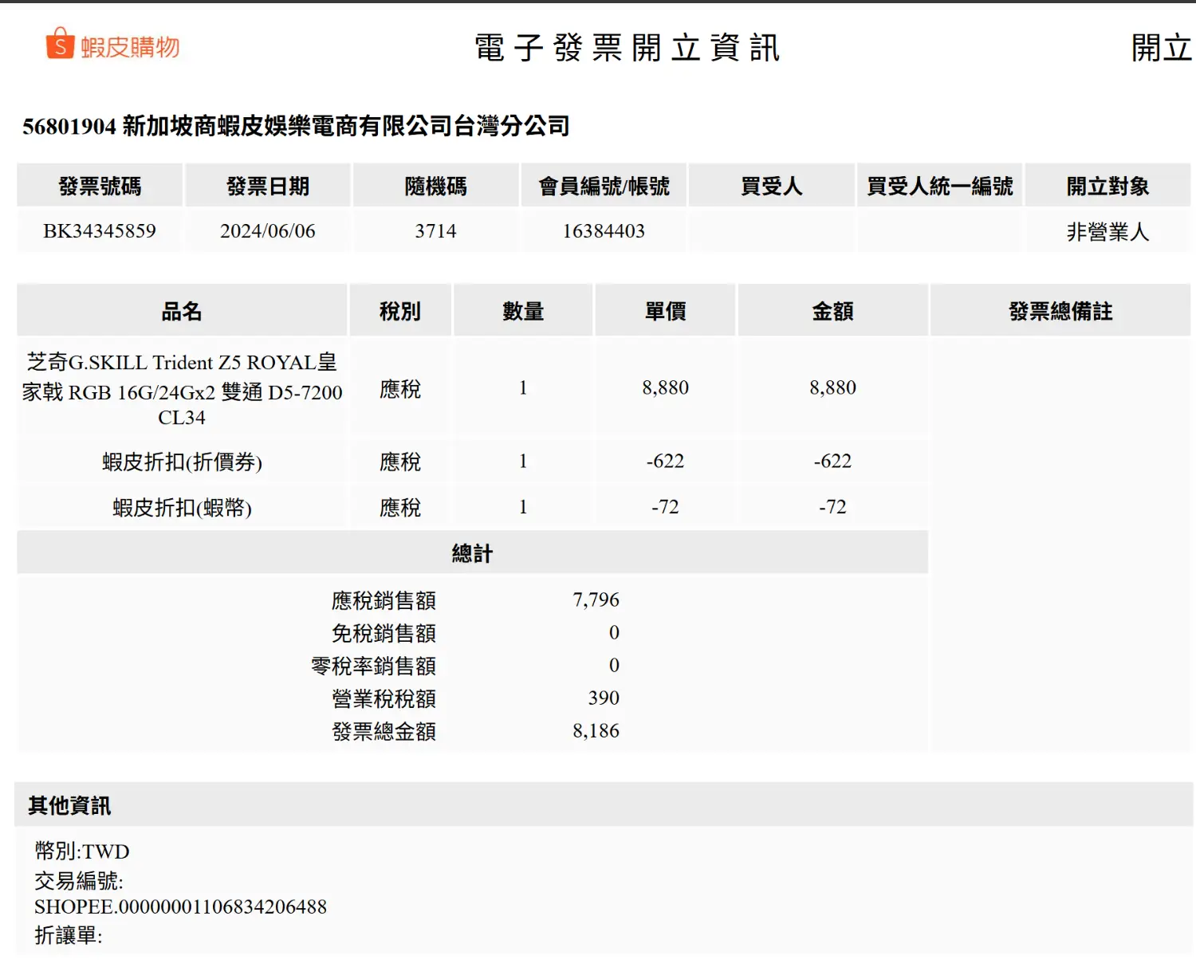Select the invoice date 2024/06/06
The image size is (1196, 975).
tap(268, 231)
